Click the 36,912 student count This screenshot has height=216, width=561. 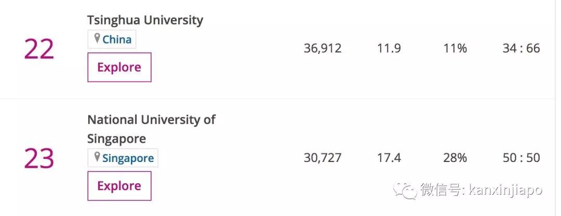323,48
